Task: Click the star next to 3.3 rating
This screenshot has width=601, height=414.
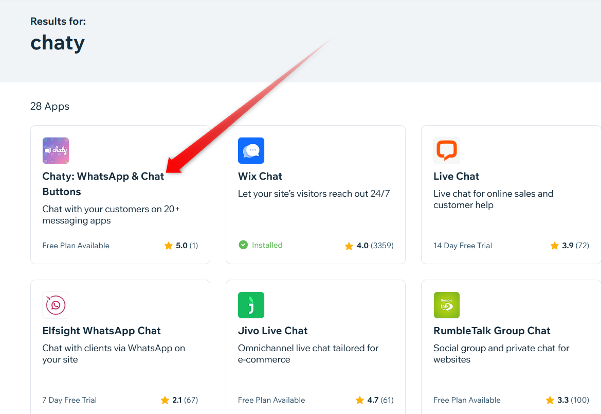Action: [x=550, y=400]
